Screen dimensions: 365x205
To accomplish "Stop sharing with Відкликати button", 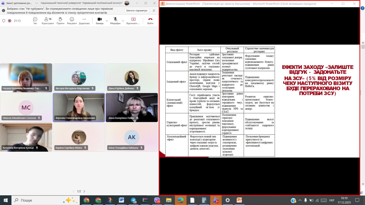I will point(133,20).
